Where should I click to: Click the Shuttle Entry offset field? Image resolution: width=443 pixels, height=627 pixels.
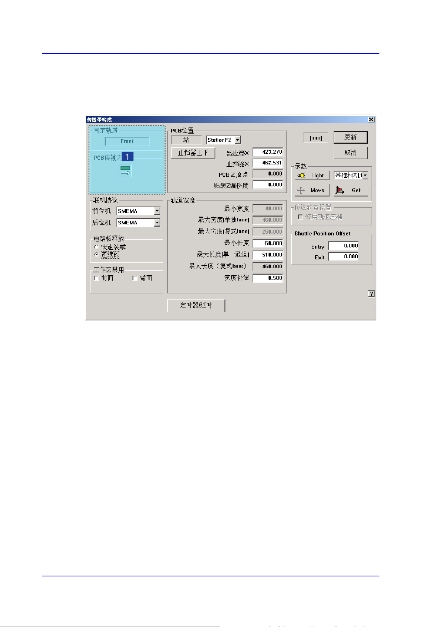[344, 246]
